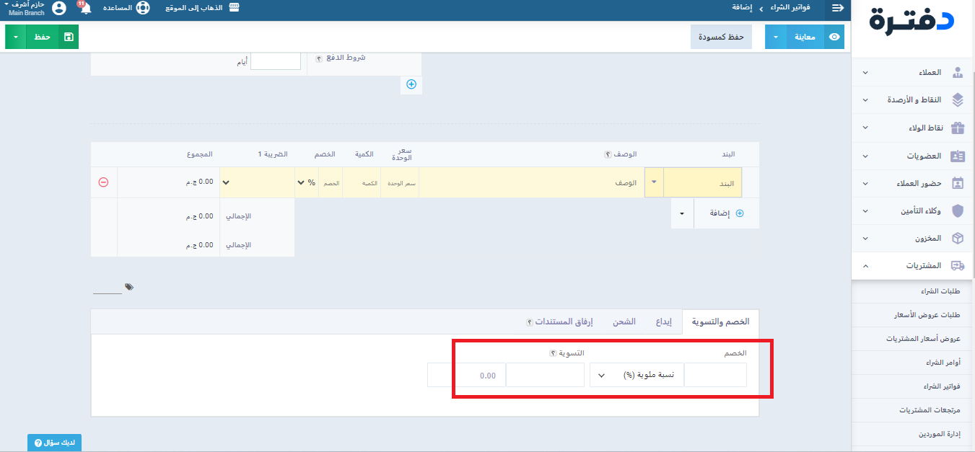Click help icon next to الوصف header
Image resolution: width=975 pixels, height=452 pixels.
[x=608, y=155]
